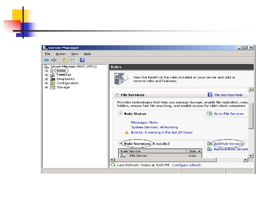
Task: Click the Remove Role Services link
Action: coord(231,149)
